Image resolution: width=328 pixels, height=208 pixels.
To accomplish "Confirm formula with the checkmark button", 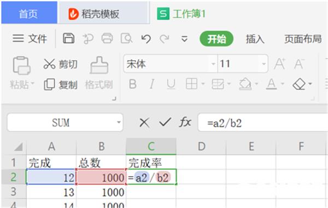I will coord(165,122).
